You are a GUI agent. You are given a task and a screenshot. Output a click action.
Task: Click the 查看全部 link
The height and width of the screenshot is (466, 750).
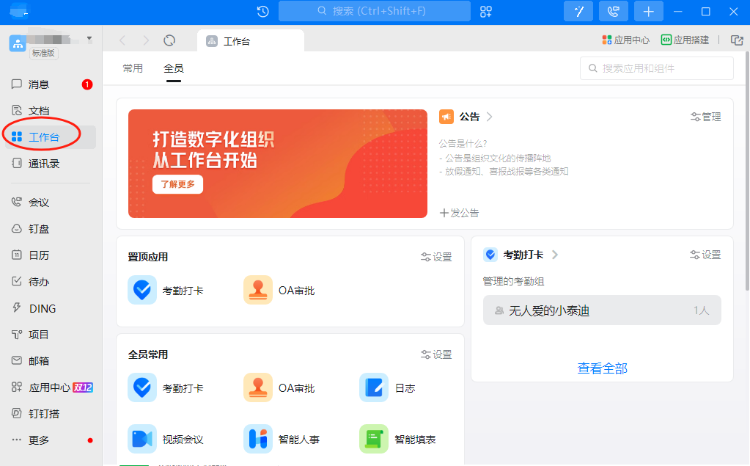(601, 368)
